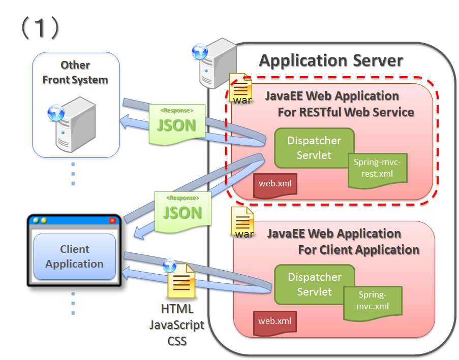Image resolution: width=459 pixels, height=360 pixels.
Task: Select the Dispatcher Servlet in the Client application
Action: pos(315,284)
